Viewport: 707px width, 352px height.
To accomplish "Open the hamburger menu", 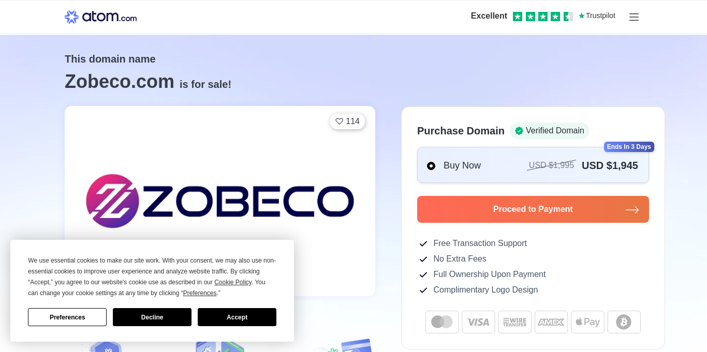I will (x=634, y=17).
